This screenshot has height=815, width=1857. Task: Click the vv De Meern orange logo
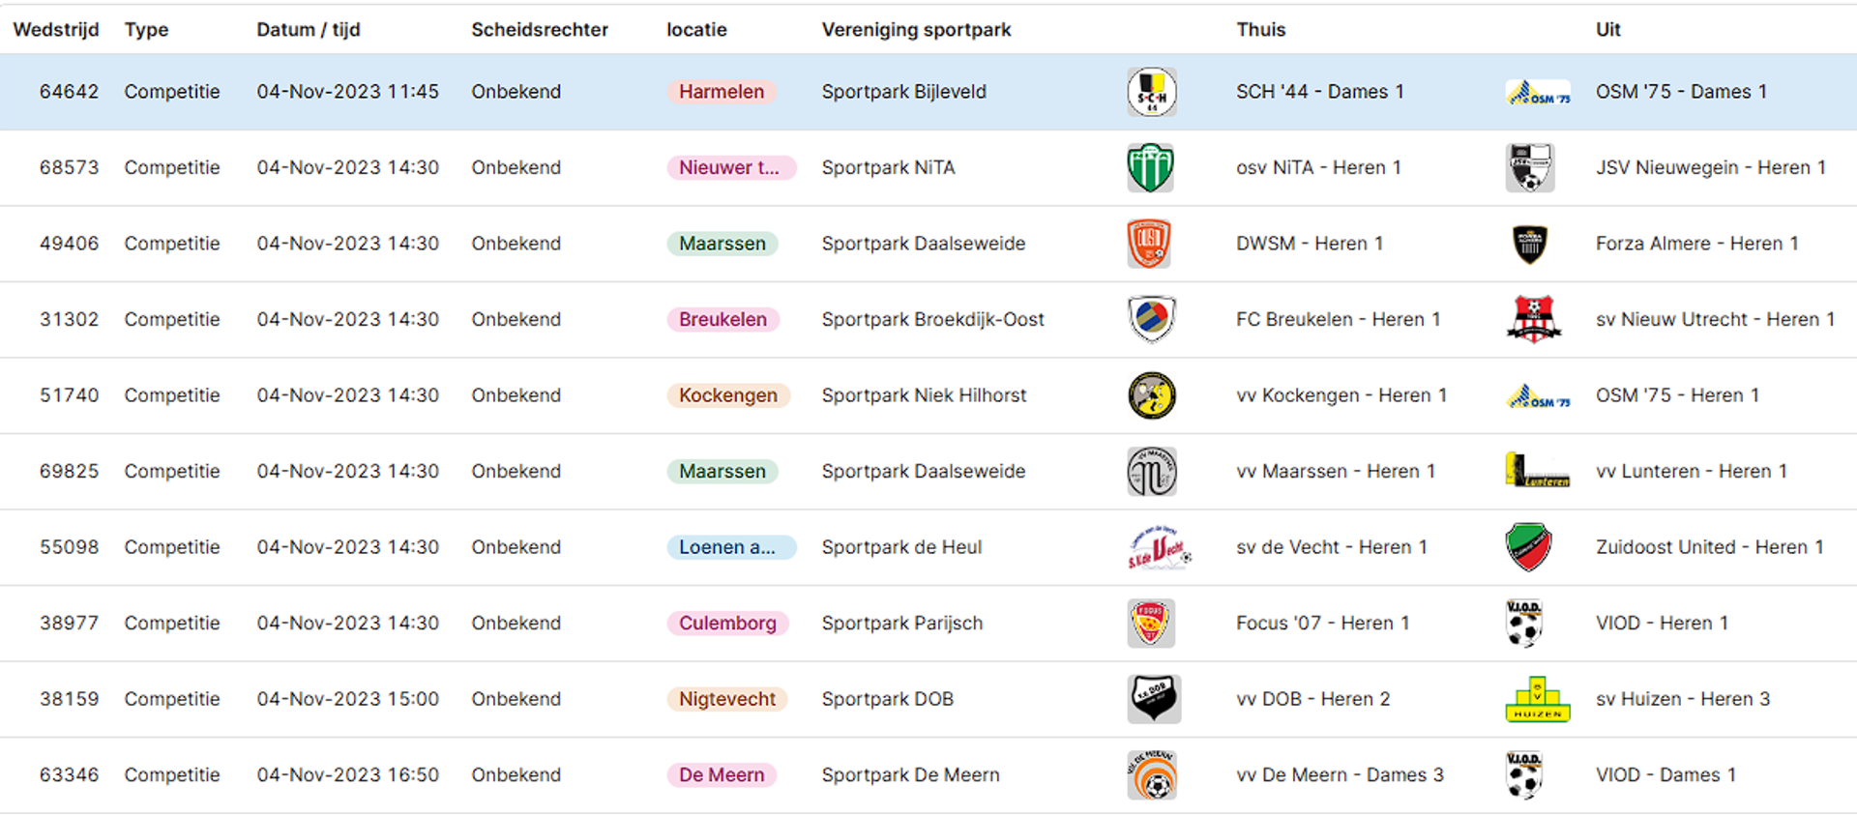(x=1152, y=775)
